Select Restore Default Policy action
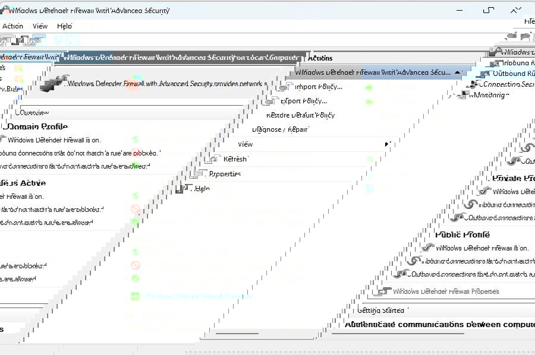The width and height of the screenshot is (535, 355). pyautogui.click(x=300, y=115)
